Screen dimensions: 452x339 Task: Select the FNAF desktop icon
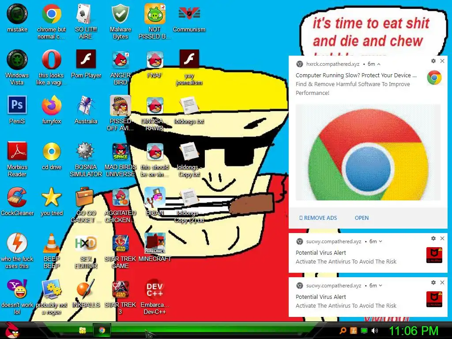(x=155, y=60)
